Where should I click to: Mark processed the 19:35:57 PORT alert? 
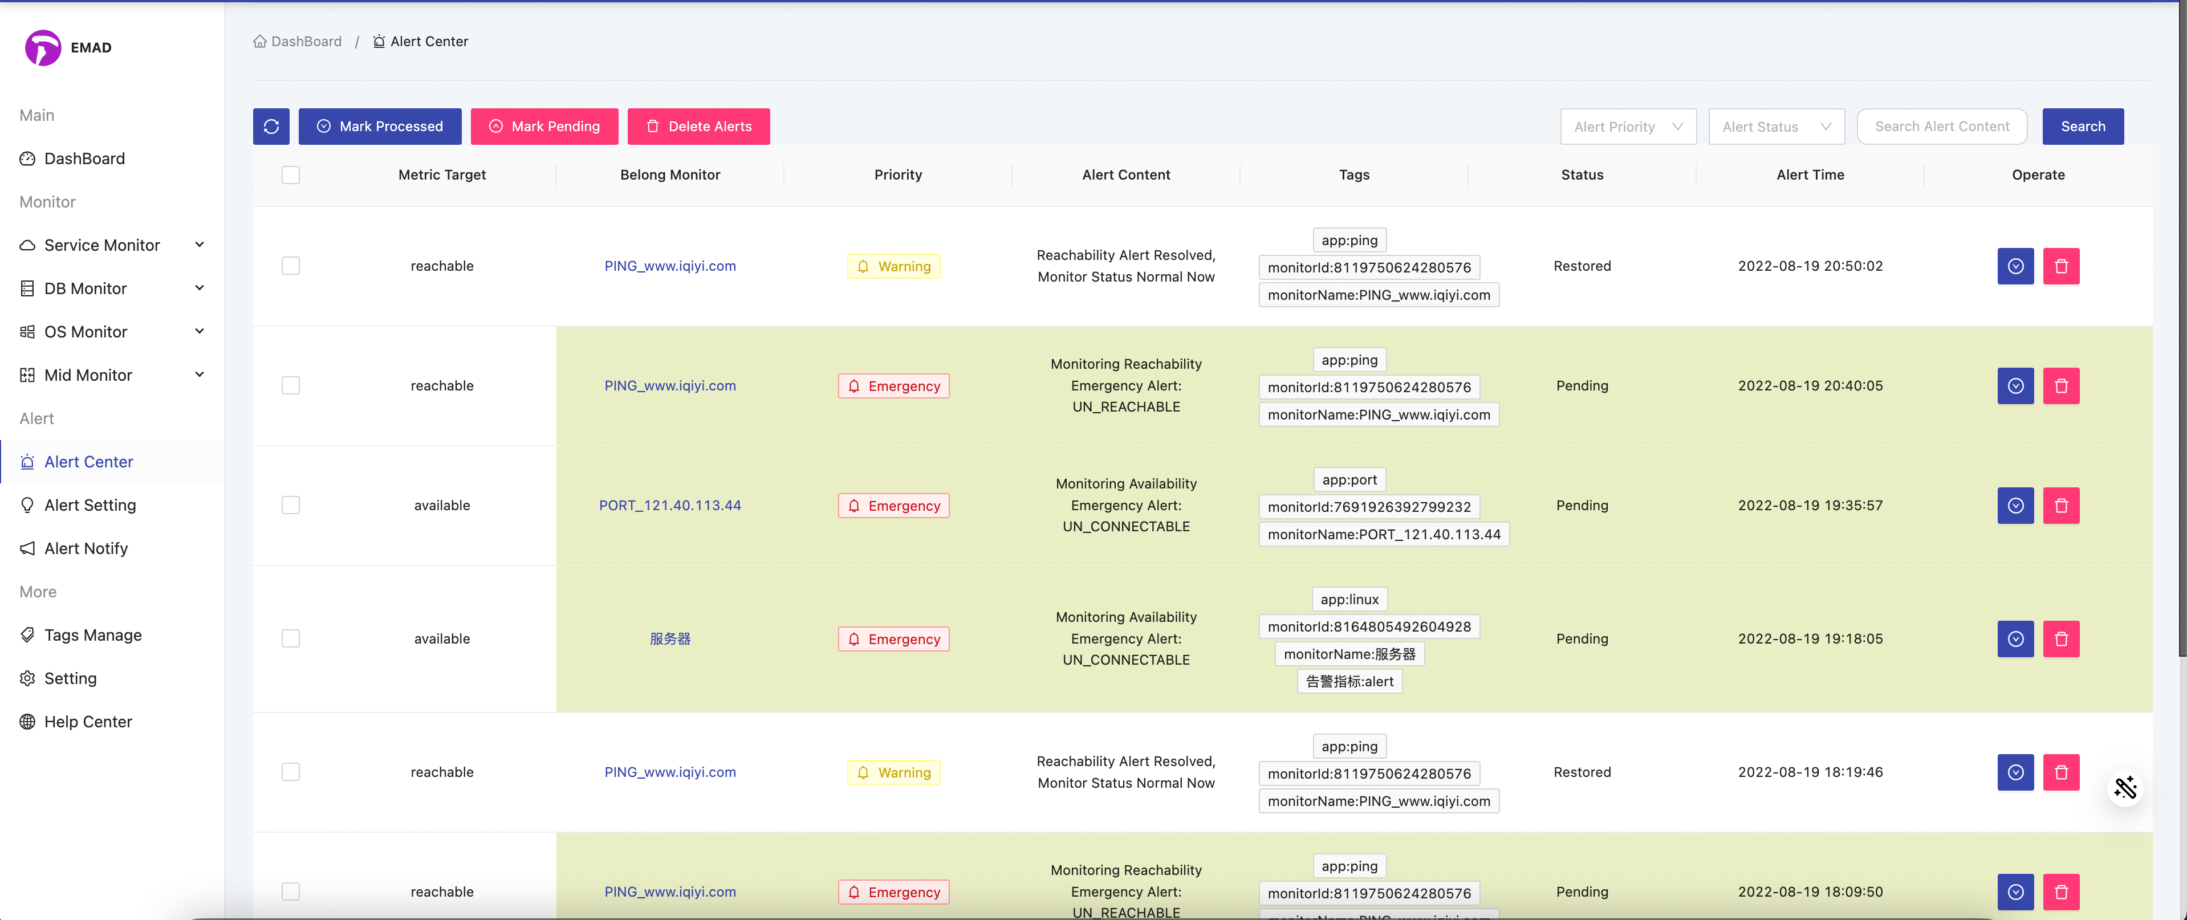pyautogui.click(x=2015, y=506)
